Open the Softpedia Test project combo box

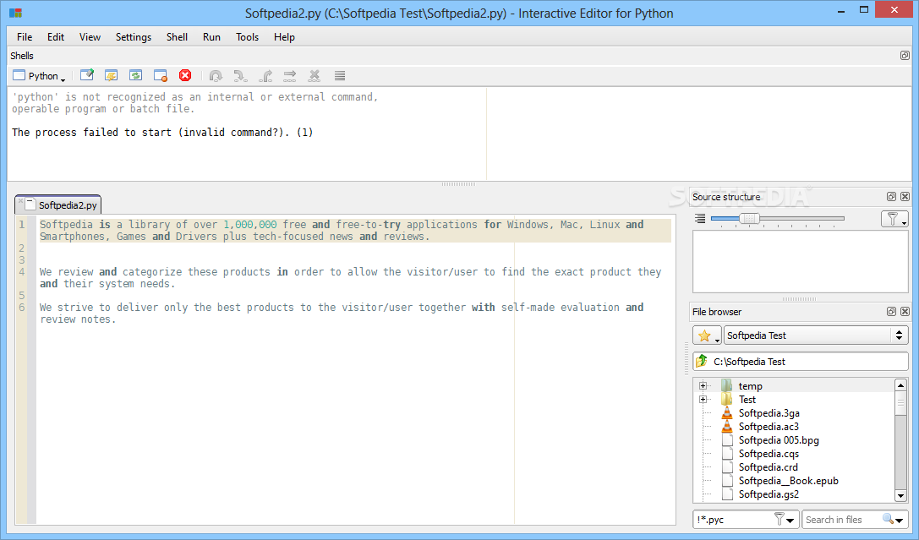point(816,335)
